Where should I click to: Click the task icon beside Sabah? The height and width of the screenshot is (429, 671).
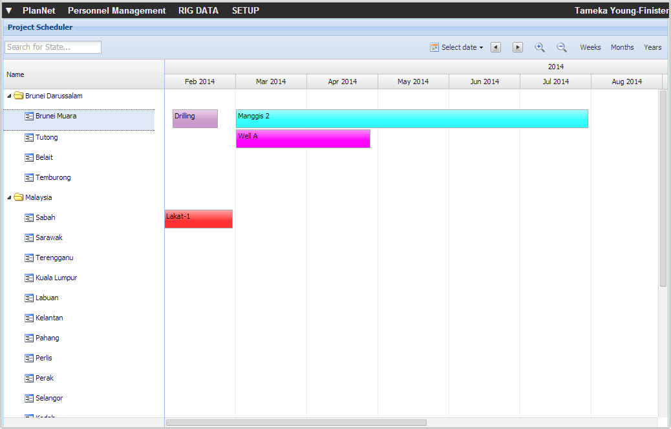tap(29, 217)
